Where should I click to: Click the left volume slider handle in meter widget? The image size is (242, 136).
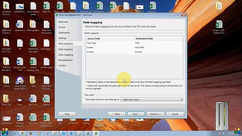click(x=219, y=103)
